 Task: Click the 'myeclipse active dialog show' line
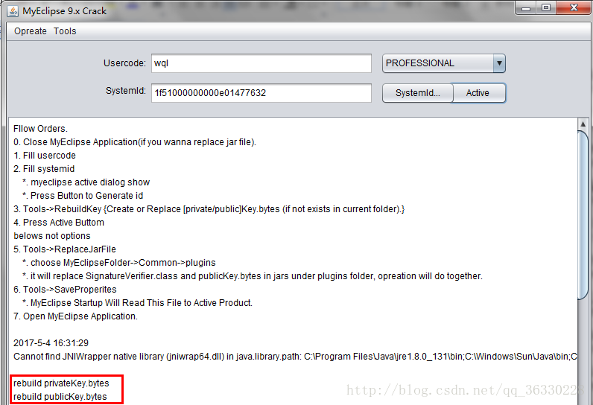(x=86, y=182)
